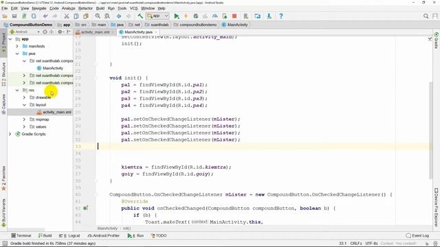Toggle the Device File Explorer panel
Image resolution: width=440 pixels, height=247 pixels.
click(x=437, y=207)
